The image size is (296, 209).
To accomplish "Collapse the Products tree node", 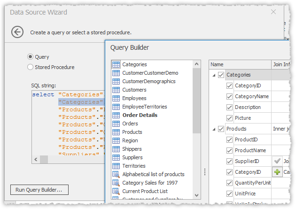I will coord(214,129).
